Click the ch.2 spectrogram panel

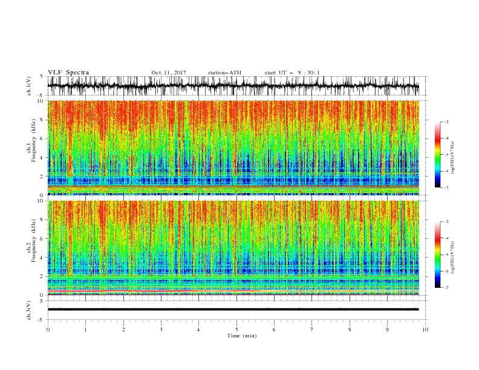pos(233,248)
